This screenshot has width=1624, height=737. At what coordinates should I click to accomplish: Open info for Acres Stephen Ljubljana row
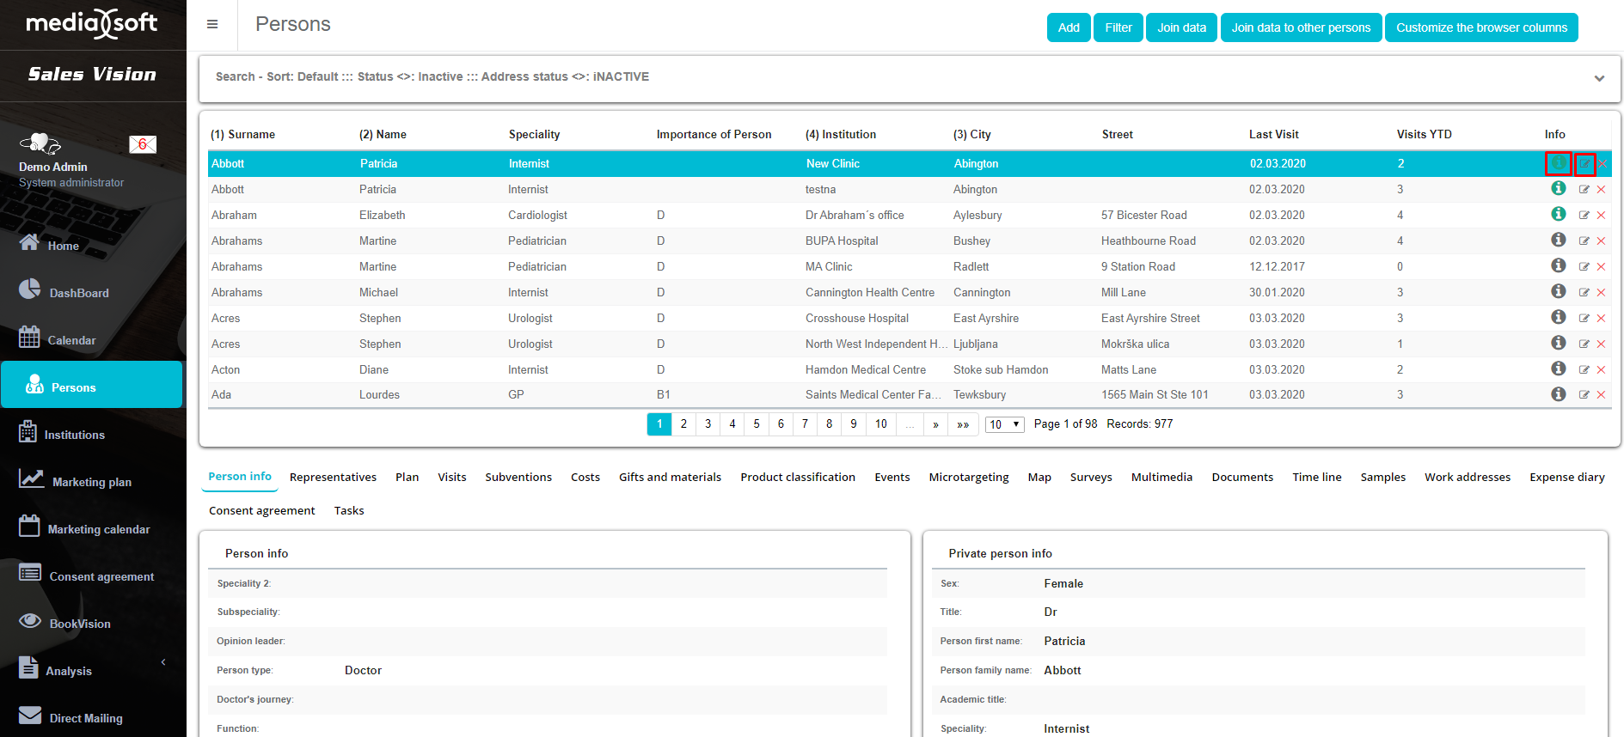point(1558,343)
